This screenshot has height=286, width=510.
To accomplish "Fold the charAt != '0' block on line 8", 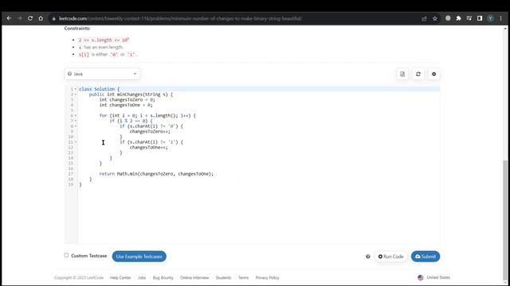I will coord(76,126).
